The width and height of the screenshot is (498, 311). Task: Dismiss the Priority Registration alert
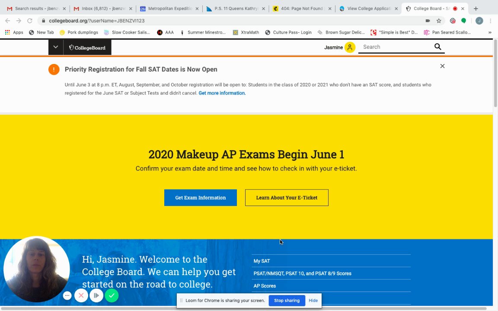pyautogui.click(x=442, y=66)
